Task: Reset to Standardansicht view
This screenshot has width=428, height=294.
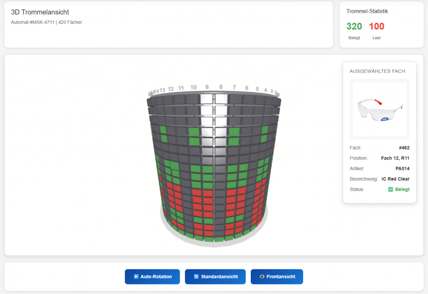Action: click(x=215, y=276)
